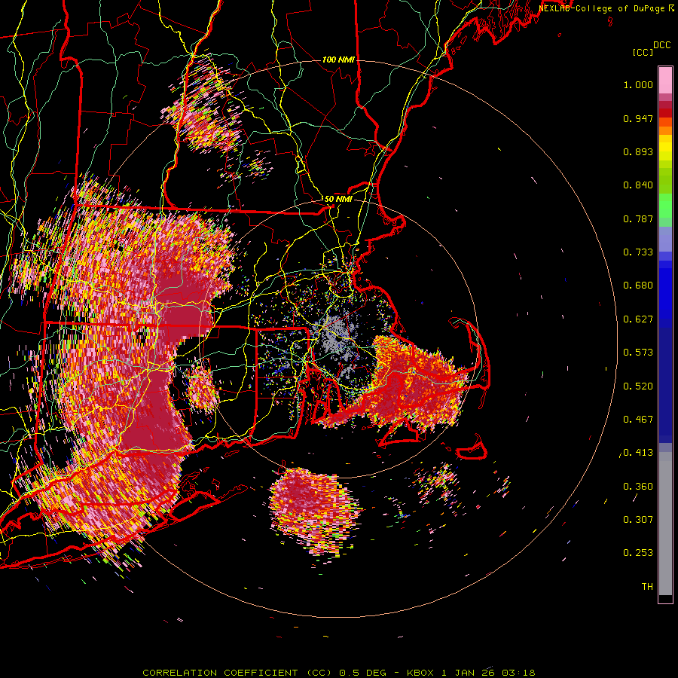Select the 0.840 legend value
Image resolution: width=678 pixels, height=678 pixels.
[x=638, y=185]
